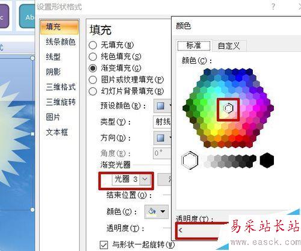Switch to the 标准 color tab

(194, 46)
